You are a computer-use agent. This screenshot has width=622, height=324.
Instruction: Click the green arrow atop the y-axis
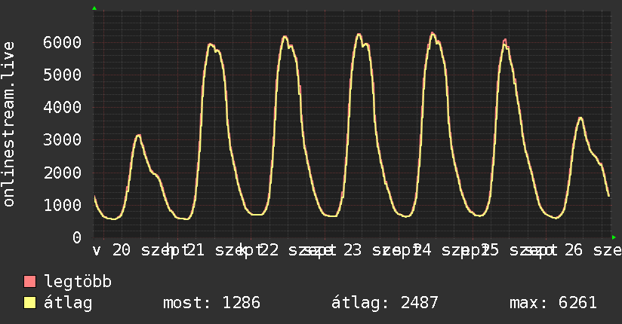(x=94, y=8)
